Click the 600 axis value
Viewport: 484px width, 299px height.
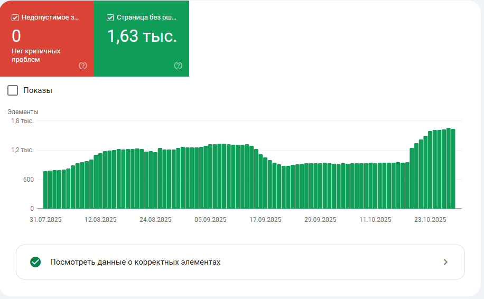[29, 179]
